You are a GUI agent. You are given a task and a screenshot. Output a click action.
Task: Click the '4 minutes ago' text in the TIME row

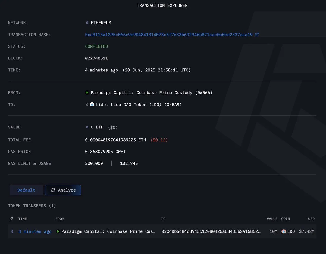click(102, 70)
